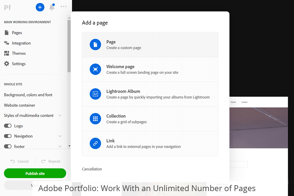The image size is (294, 196).
Task: Open Settings in the sidebar
Action: click(x=19, y=64)
